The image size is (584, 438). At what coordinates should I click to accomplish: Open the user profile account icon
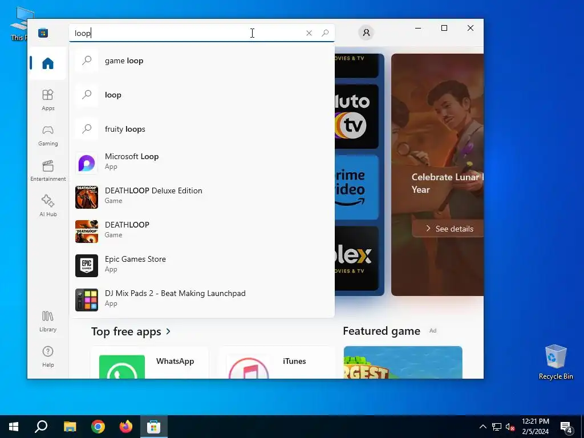pyautogui.click(x=366, y=33)
